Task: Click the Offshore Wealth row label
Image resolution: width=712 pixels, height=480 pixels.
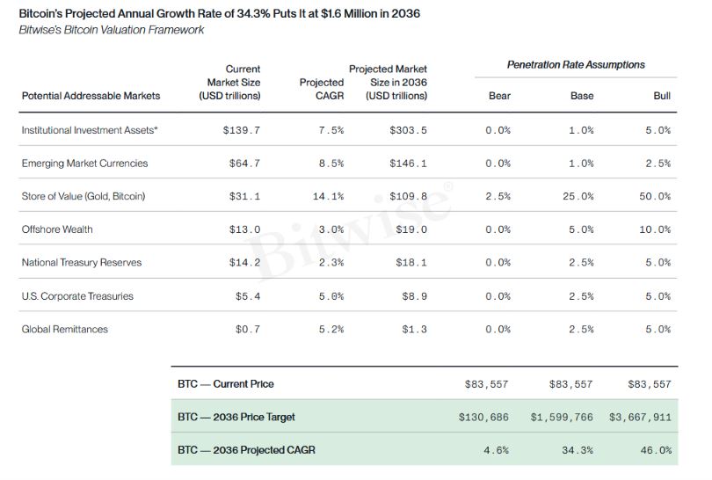Action: pyautogui.click(x=57, y=229)
